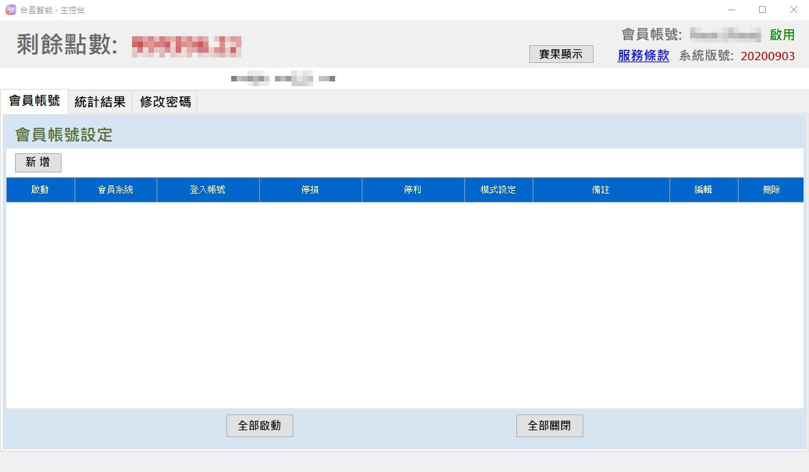Open the 服務條款 terms link
This screenshot has height=472, width=809.
pyautogui.click(x=643, y=56)
